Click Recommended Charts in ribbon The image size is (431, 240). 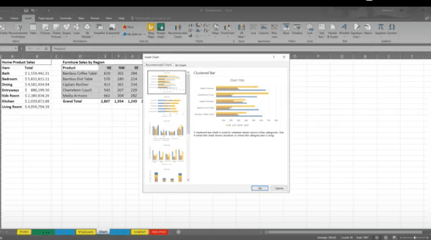coord(178,30)
